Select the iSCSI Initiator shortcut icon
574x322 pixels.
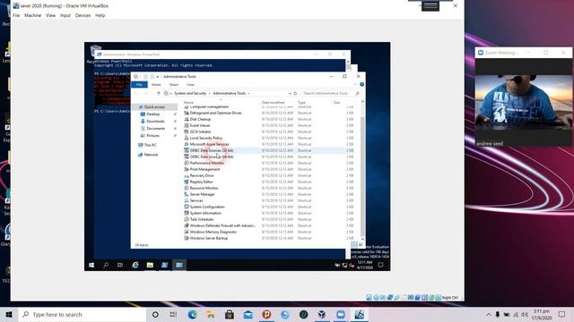(x=187, y=131)
